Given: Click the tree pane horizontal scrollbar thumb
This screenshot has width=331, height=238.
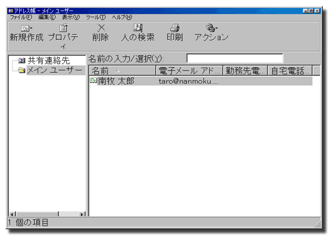Looking at the screenshot, I should [37, 214].
